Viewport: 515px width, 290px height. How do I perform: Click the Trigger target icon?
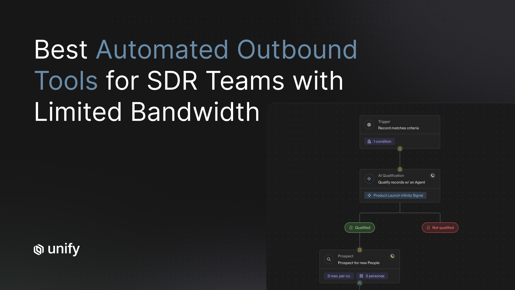click(x=369, y=125)
